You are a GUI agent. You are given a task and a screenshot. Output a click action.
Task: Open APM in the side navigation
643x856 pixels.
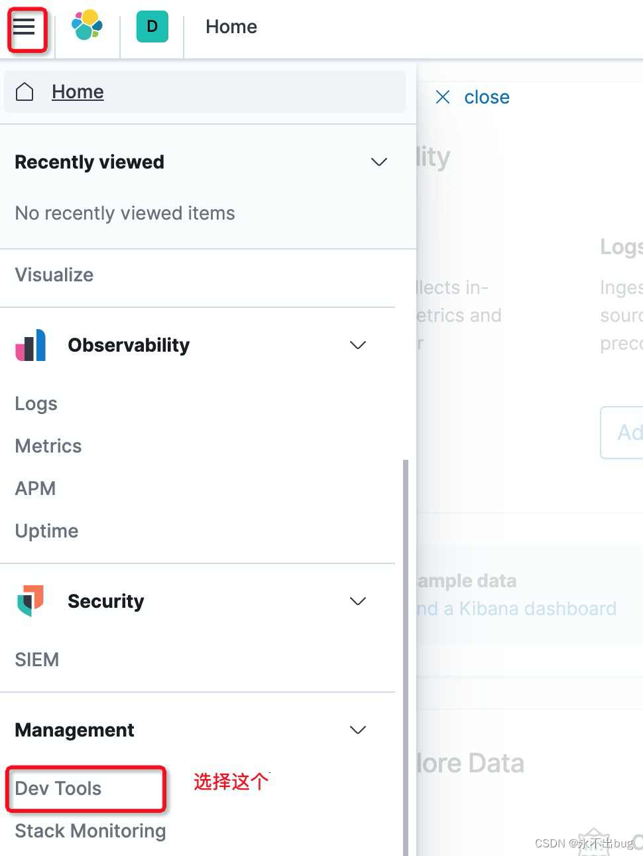(x=36, y=488)
